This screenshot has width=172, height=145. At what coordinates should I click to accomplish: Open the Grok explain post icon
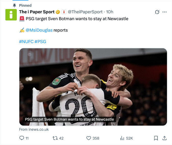(x=157, y=12)
